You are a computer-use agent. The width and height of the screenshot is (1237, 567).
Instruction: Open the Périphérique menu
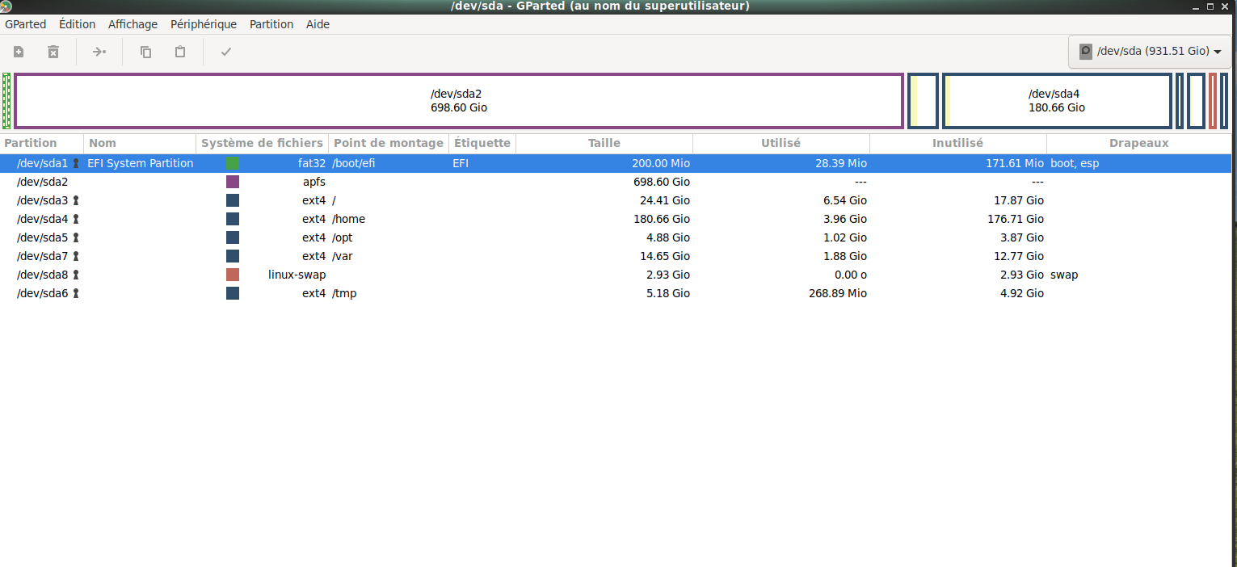pos(204,24)
